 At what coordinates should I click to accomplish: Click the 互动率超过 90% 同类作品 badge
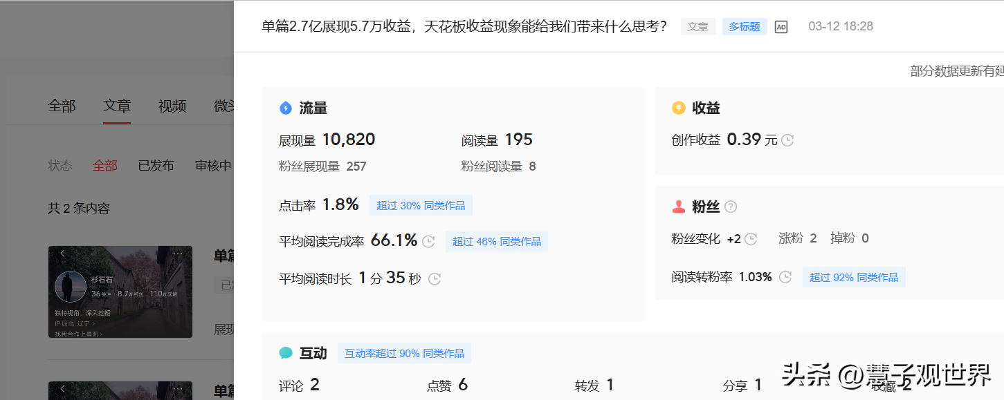404,353
